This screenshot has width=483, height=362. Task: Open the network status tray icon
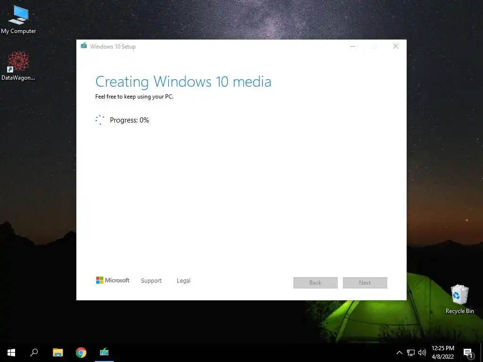tap(411, 353)
